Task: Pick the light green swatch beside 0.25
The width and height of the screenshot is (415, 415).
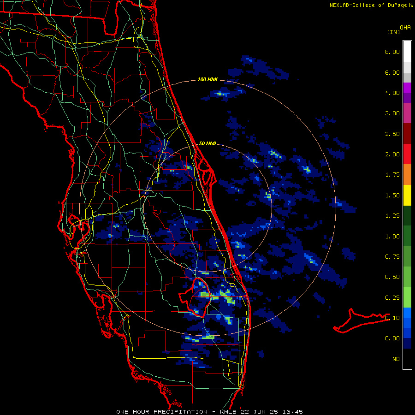Action: (x=407, y=297)
